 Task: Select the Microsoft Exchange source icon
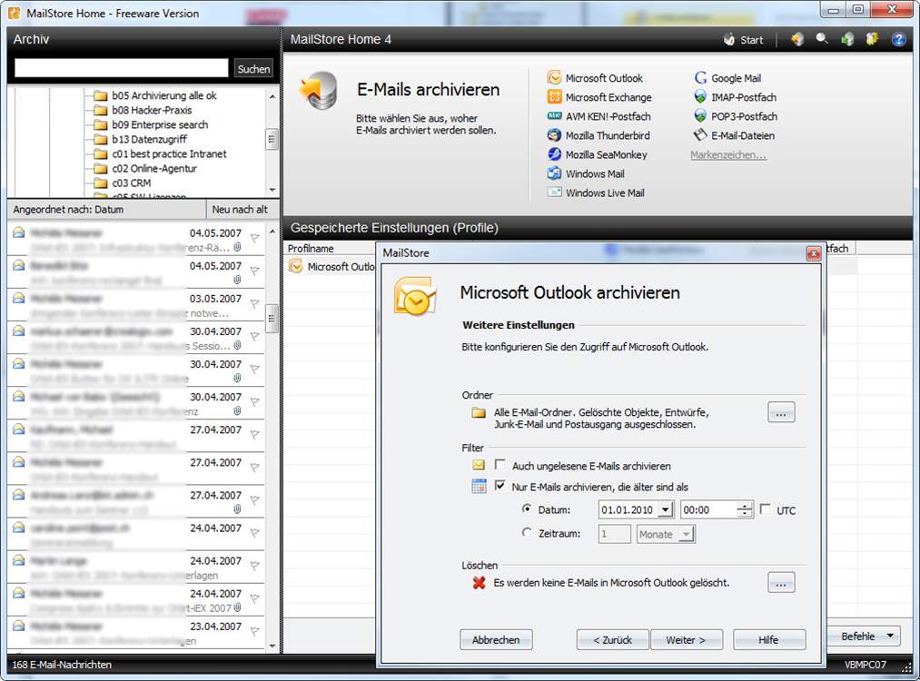(x=554, y=97)
